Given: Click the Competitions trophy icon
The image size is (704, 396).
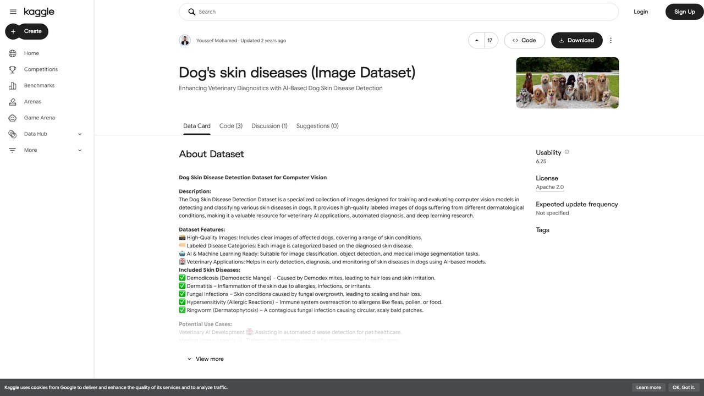Looking at the screenshot, I should (x=13, y=69).
